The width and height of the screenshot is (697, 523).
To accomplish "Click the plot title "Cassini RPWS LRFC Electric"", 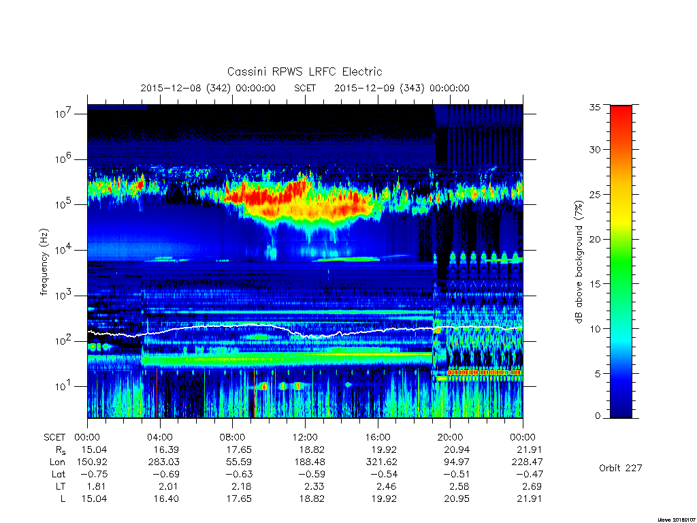I will (304, 72).
